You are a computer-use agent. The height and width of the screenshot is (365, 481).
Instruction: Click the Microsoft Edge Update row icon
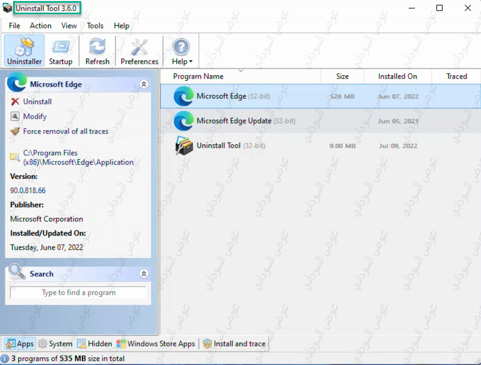[183, 121]
